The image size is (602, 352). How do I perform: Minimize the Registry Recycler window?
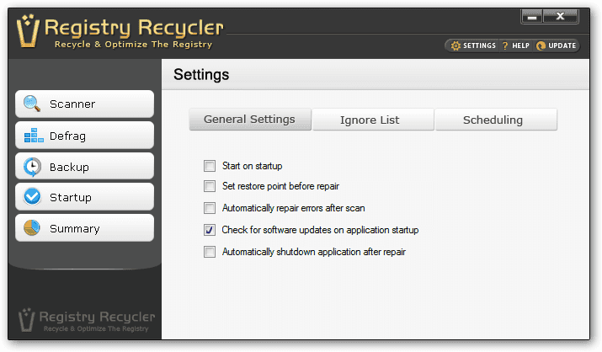[x=532, y=17]
